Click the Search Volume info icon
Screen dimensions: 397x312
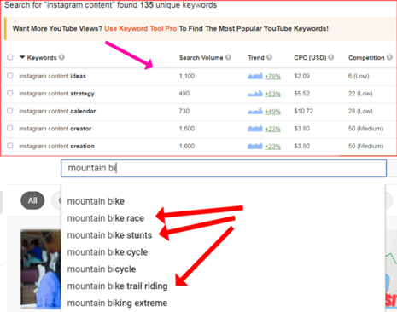click(x=228, y=57)
